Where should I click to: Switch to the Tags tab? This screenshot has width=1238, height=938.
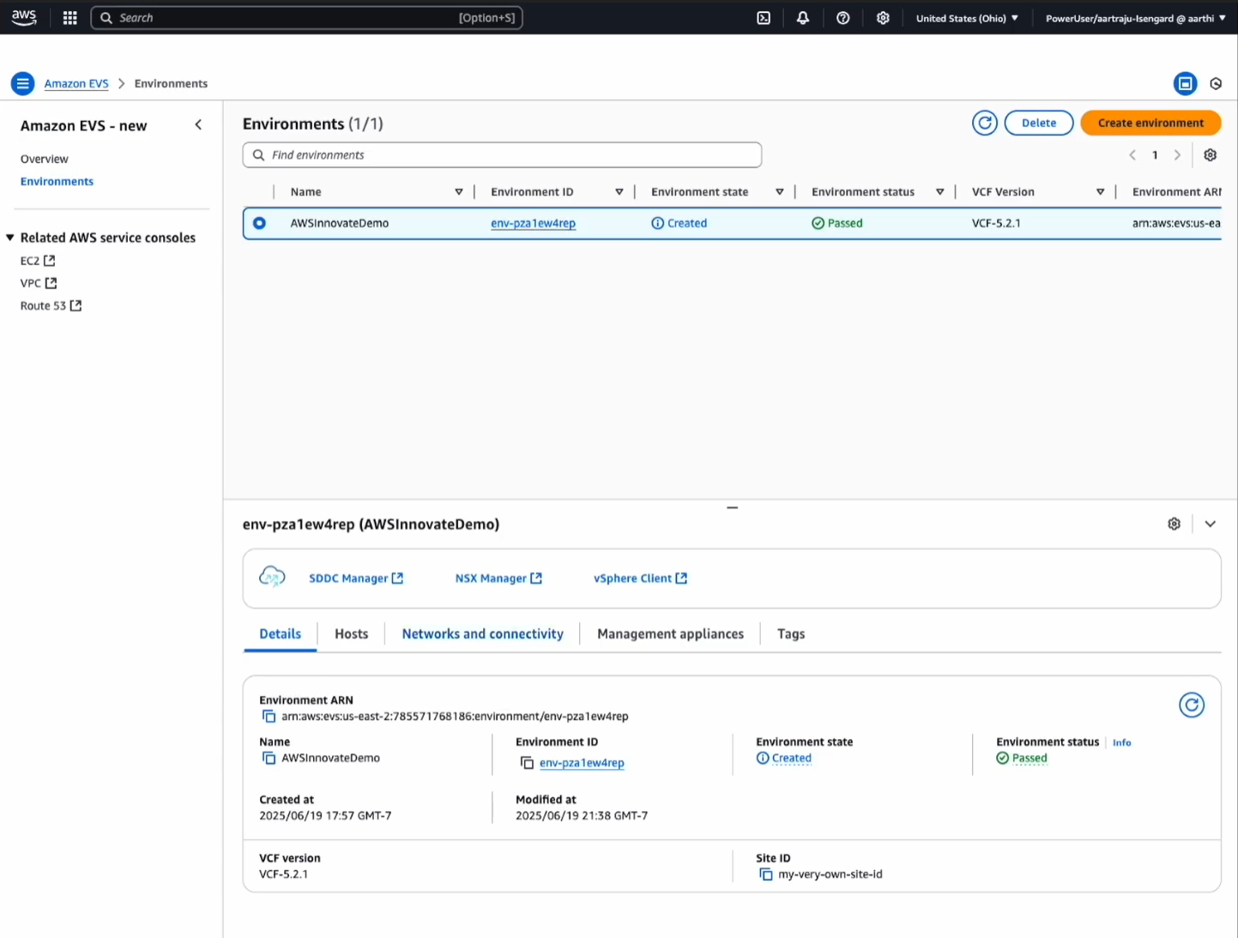(x=791, y=634)
